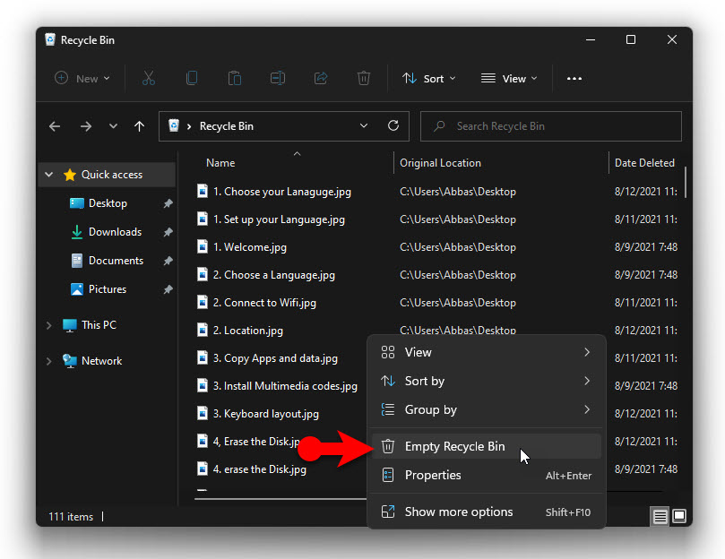
Task: Open the View dropdown in toolbar
Action: [x=509, y=79]
